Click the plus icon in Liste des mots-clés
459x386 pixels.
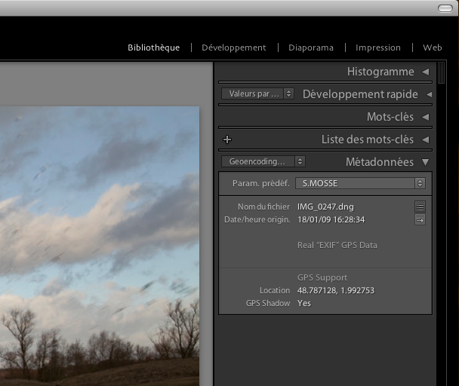coord(227,139)
